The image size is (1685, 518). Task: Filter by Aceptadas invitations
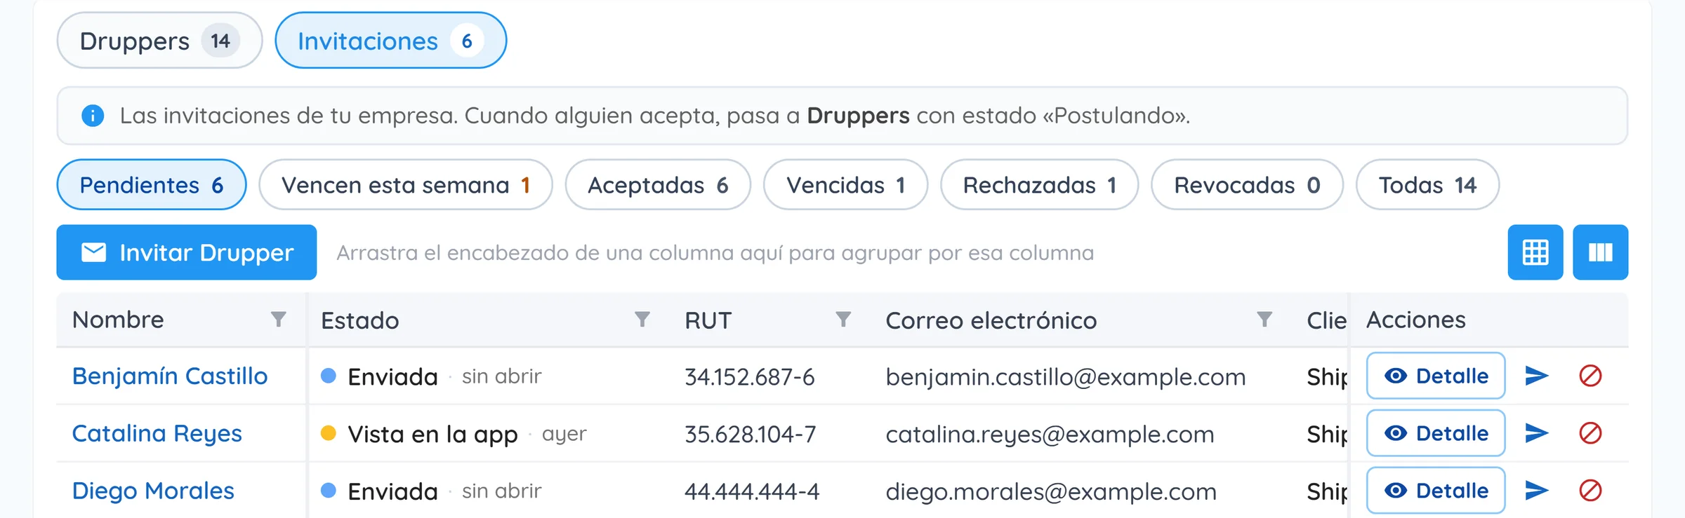(x=658, y=185)
